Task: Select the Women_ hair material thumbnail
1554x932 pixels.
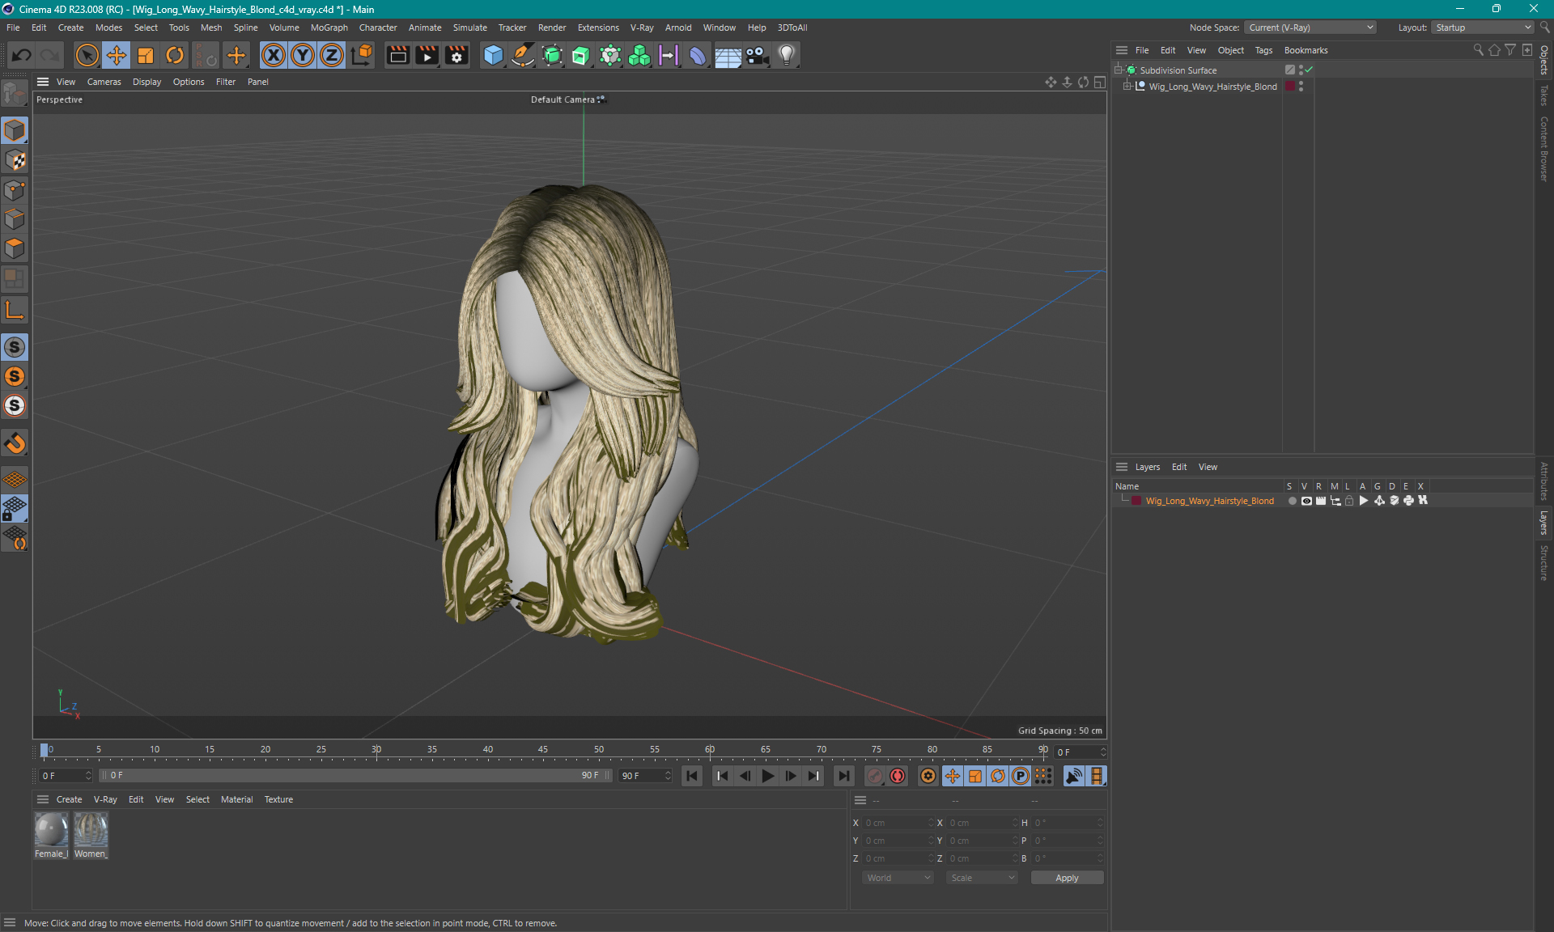Action: pos(91,830)
